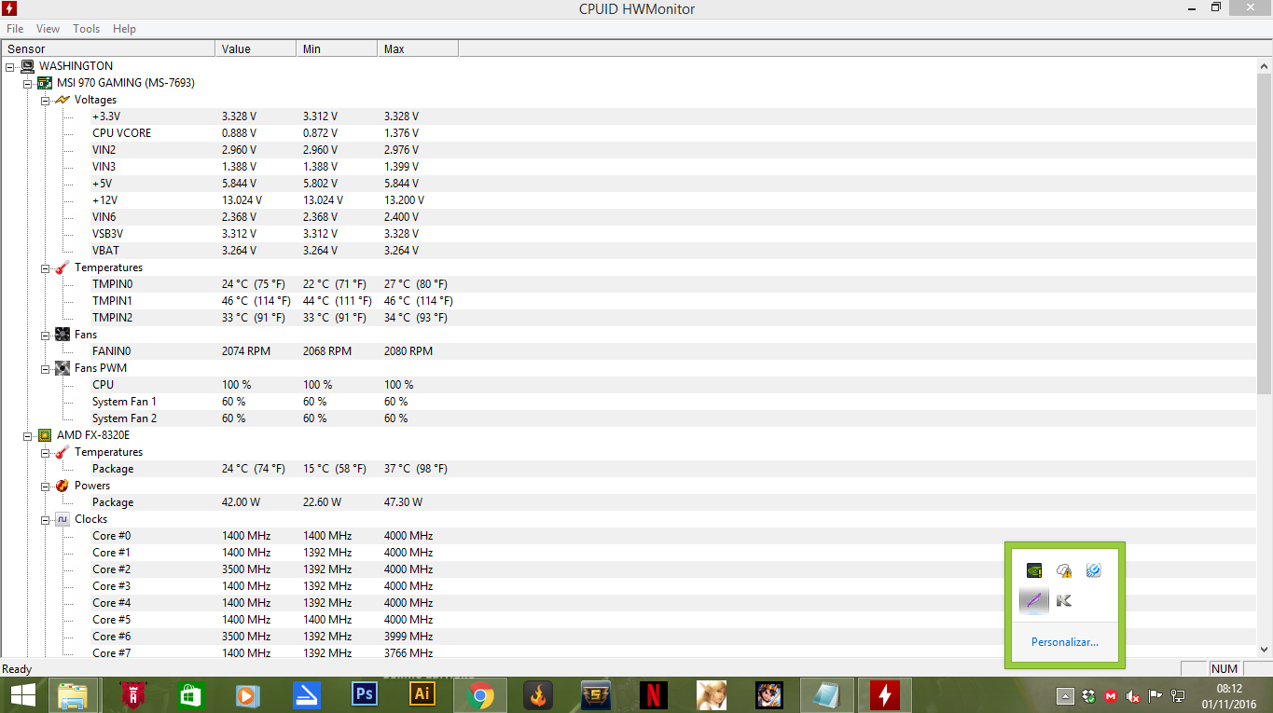Collapse the motherboard Temperatures section with TMPIN rows
This screenshot has width=1273, height=713.
(46, 267)
